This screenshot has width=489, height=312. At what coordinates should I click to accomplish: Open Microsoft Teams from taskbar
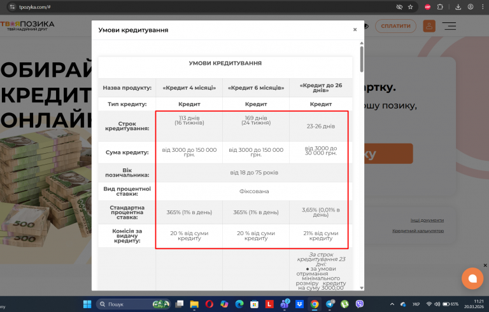[285, 304]
